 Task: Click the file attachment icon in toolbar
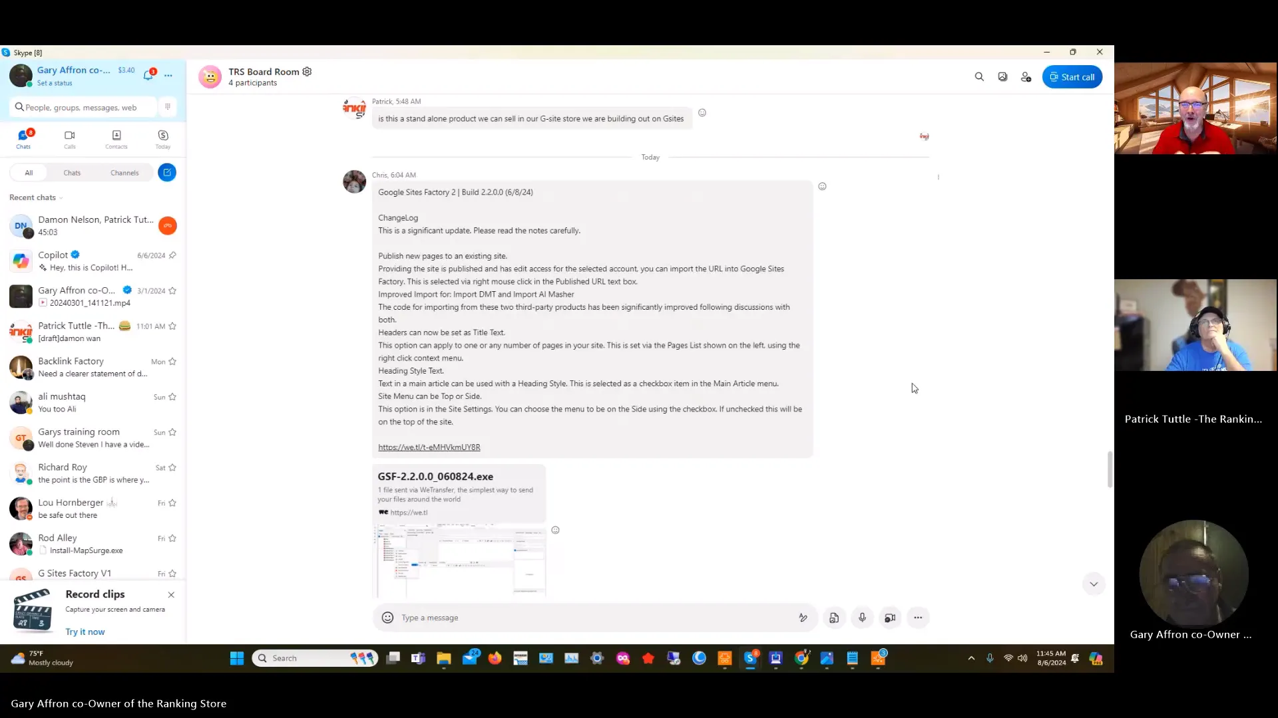(x=834, y=617)
